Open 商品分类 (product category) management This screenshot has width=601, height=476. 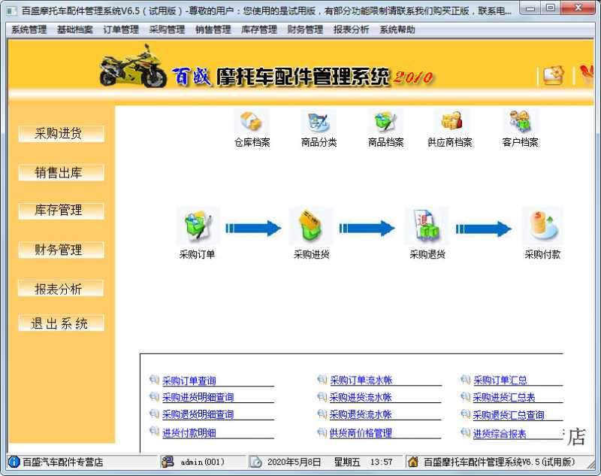(x=317, y=124)
